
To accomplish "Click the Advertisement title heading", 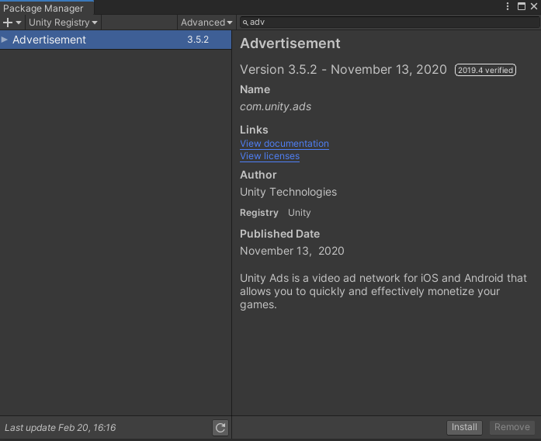I will coord(290,43).
